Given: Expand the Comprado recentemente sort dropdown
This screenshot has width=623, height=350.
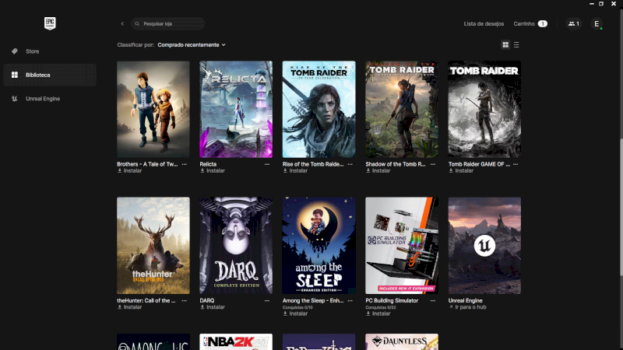Looking at the screenshot, I should point(192,45).
